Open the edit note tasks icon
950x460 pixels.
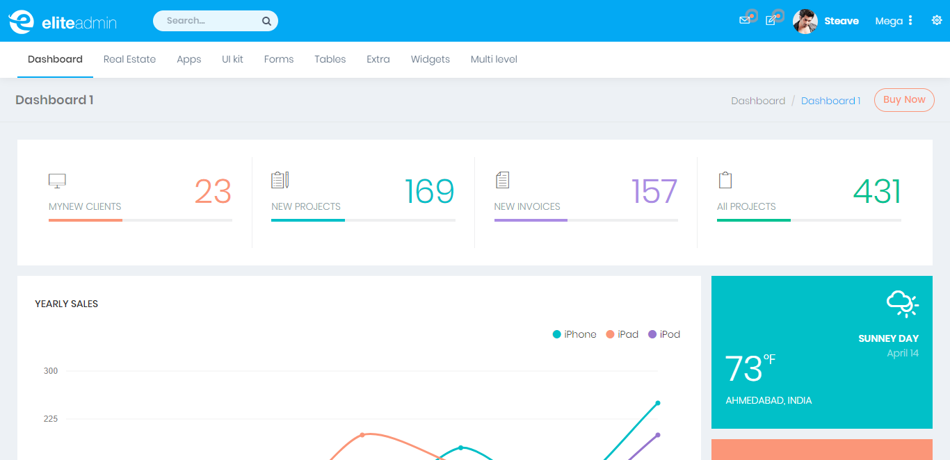[771, 21]
